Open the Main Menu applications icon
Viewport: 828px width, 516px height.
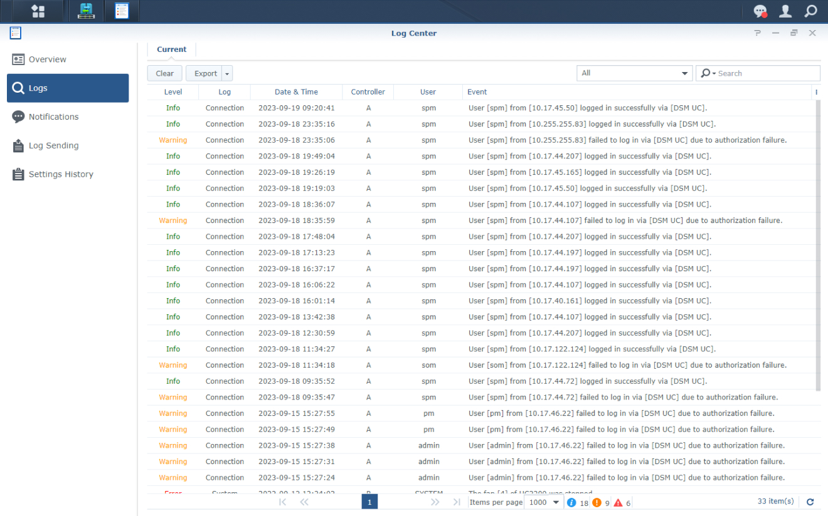coord(38,11)
